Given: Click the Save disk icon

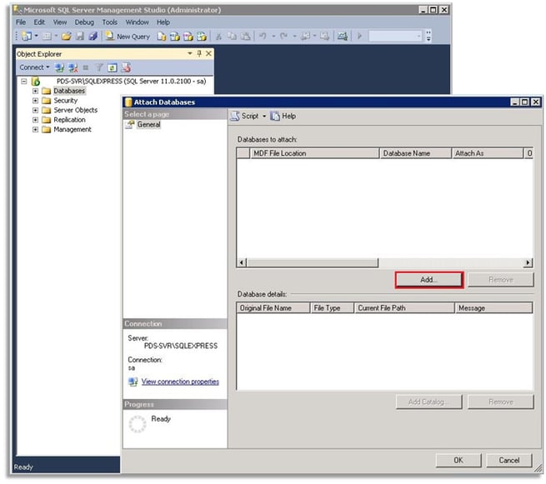Looking at the screenshot, I should (80, 36).
